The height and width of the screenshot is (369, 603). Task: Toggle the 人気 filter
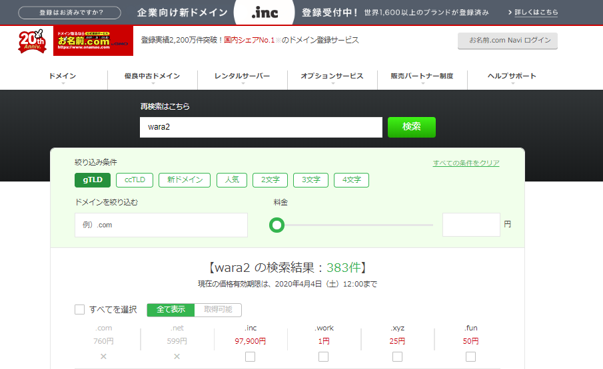point(232,180)
